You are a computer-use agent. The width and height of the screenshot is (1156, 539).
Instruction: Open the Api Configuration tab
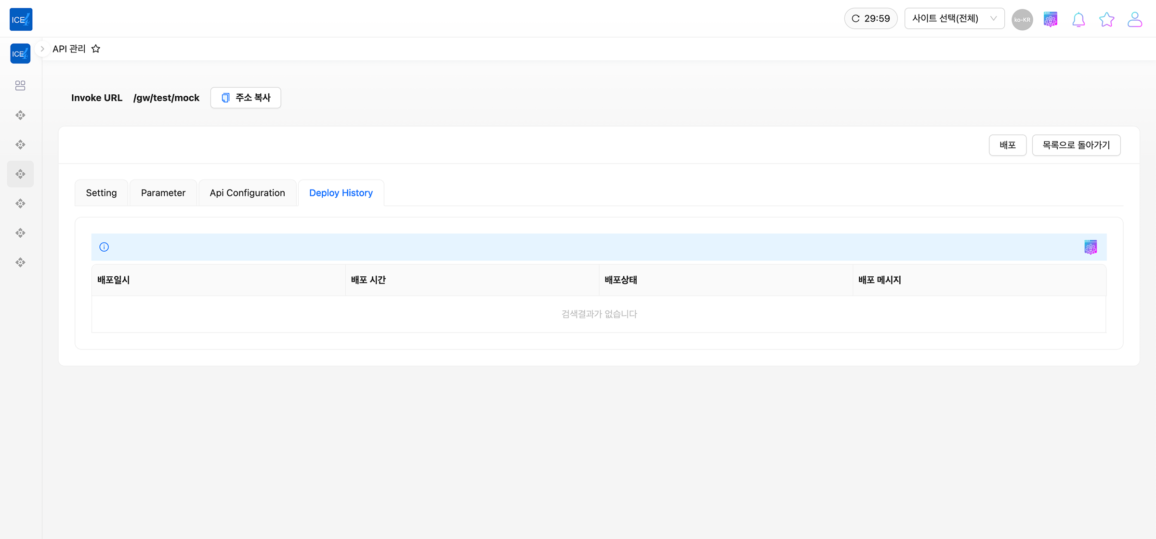click(x=247, y=193)
